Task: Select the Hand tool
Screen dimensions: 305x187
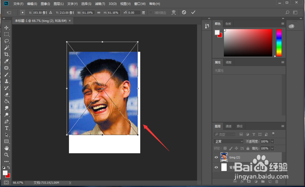Action: tap(6, 148)
